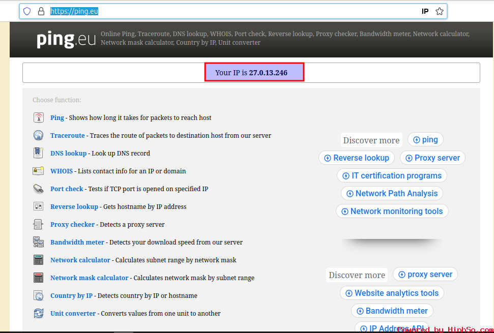Click the 'Network Path Analysis' suggestion button

click(392, 194)
